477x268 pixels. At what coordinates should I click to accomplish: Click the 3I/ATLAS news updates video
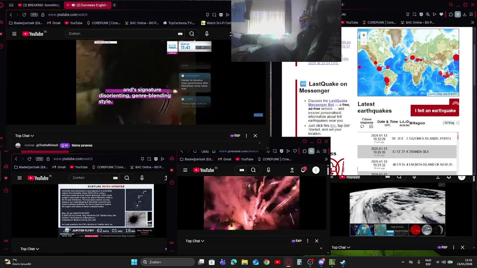point(106,211)
